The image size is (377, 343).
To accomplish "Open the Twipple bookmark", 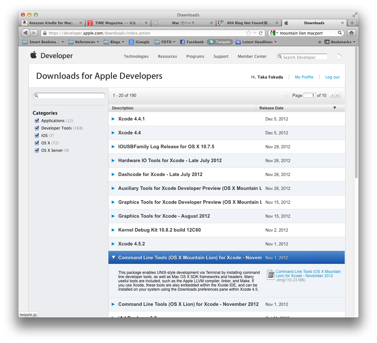I will tap(220, 42).
